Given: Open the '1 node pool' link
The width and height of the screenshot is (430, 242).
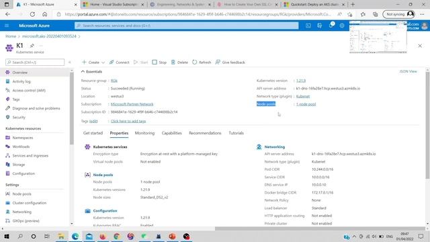Looking at the screenshot, I should click(x=306, y=104).
